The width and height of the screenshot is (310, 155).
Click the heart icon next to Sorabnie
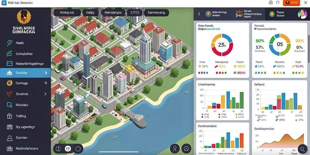pos(9,94)
